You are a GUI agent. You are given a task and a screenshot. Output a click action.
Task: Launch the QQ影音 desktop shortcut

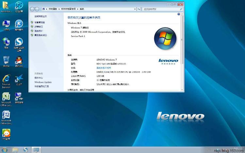click(x=19, y=7)
